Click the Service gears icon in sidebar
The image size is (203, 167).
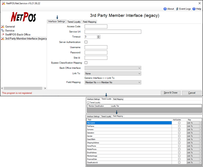[3, 31]
